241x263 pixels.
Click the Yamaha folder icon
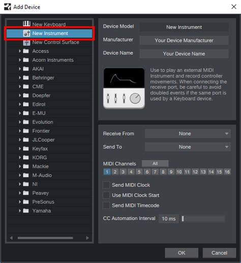(26, 211)
